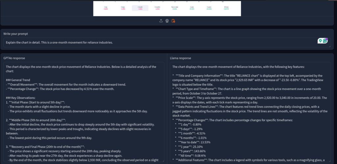Click the uploaded chart image thumbnail
This screenshot has height=164, width=337.
(x=167, y=9)
